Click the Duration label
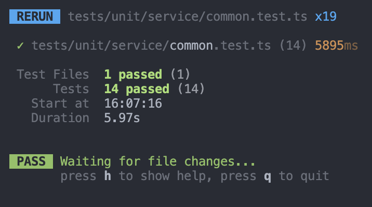The image size is (372, 207). click(60, 118)
